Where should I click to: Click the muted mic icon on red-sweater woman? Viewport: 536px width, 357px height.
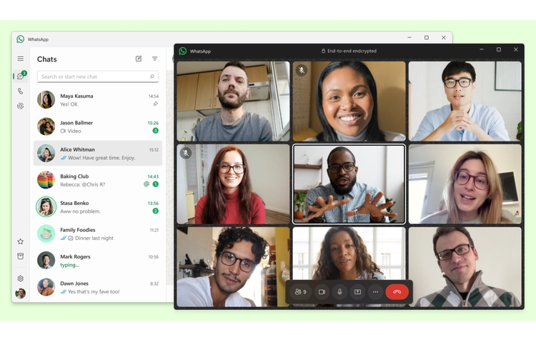(x=186, y=153)
